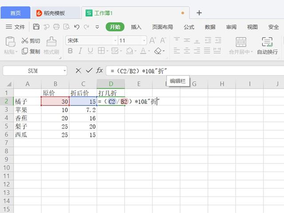This screenshot has width=284, height=213.
Task: Toggle italic formatting I button
Action: pos(80,51)
